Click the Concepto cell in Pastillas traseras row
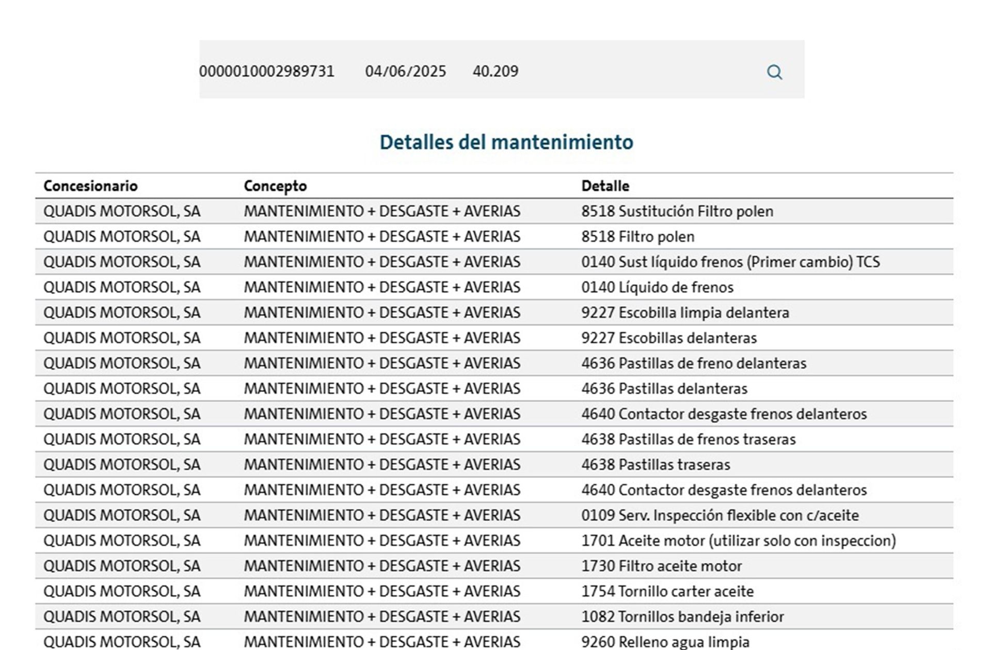This screenshot has height=650, width=991. pos(382,464)
